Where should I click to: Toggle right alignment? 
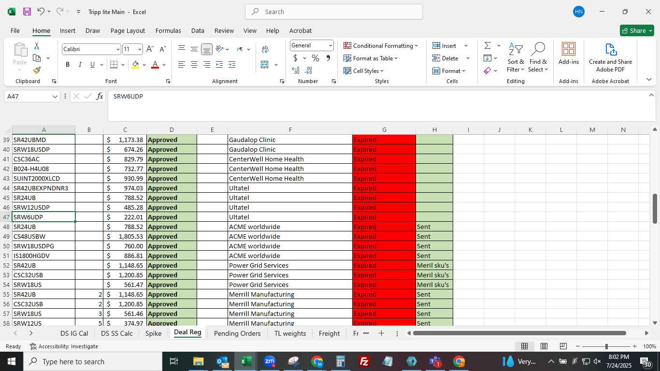point(207,65)
